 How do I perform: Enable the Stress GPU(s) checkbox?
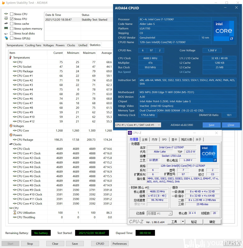[x=12, y=38]
